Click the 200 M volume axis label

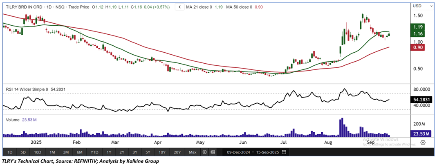[419, 124]
